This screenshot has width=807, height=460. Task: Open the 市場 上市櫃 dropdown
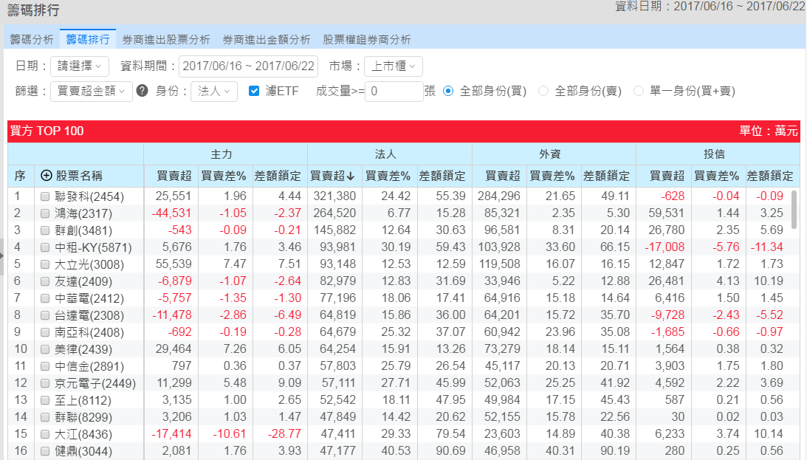393,66
